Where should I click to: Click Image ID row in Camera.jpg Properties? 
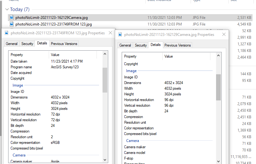[x=169, y=77]
